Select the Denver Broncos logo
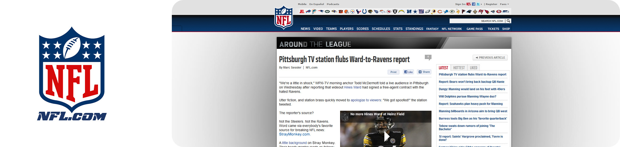 click(x=382, y=11)
